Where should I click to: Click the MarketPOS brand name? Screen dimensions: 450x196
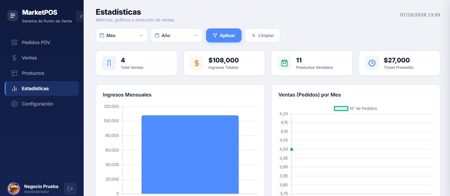(x=40, y=12)
